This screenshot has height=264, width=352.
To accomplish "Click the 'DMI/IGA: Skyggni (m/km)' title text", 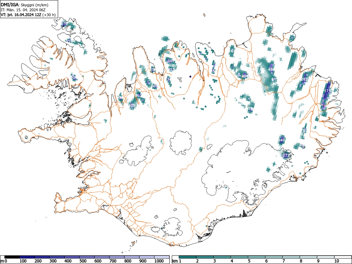I will (x=25, y=5).
